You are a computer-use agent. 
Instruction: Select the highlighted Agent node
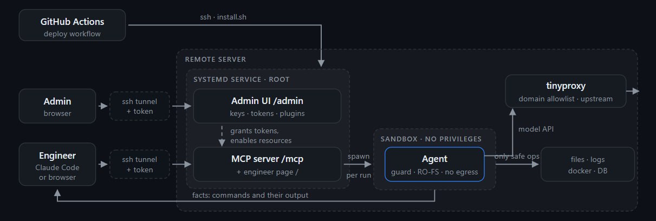pos(434,164)
